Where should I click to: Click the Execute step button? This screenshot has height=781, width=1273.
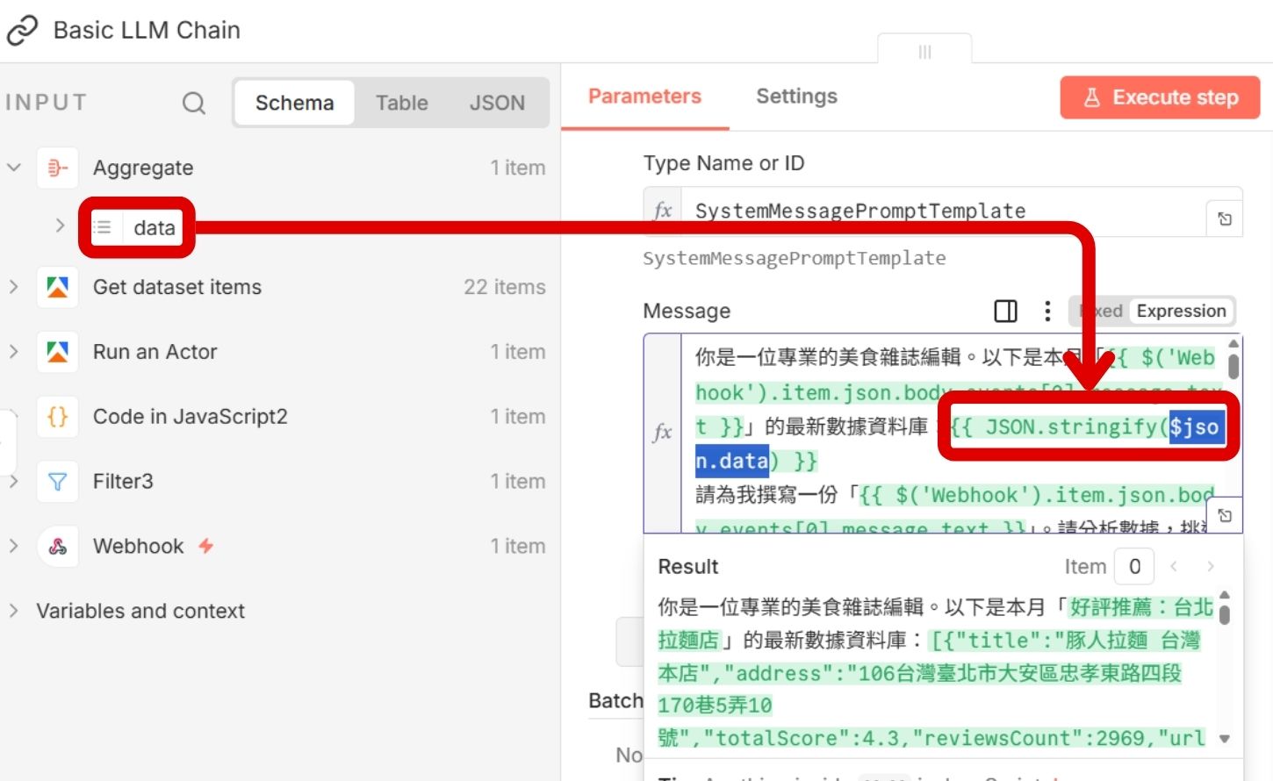click(x=1159, y=97)
